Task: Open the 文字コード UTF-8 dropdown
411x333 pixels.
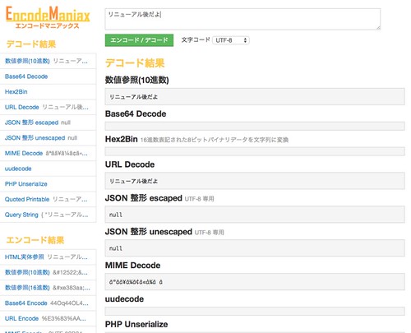Action: tap(231, 40)
